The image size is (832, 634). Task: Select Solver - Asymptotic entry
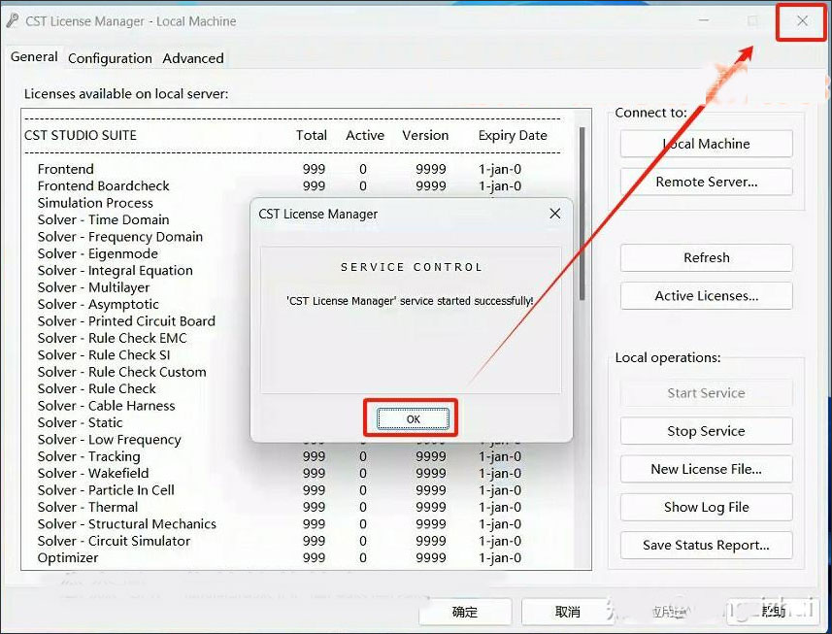point(98,305)
